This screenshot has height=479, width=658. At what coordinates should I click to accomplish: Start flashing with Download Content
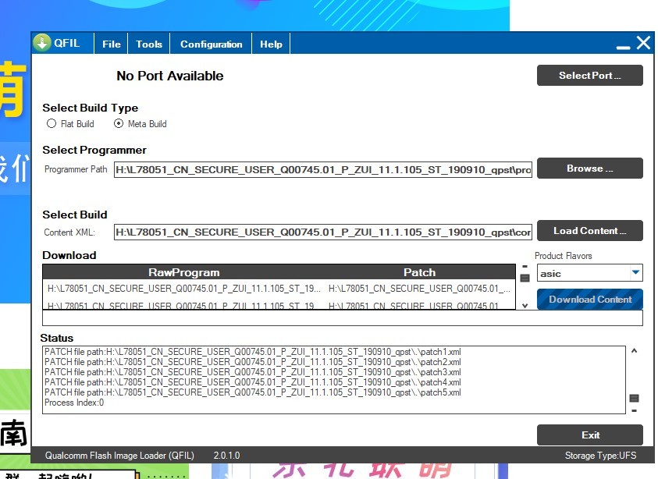point(589,300)
